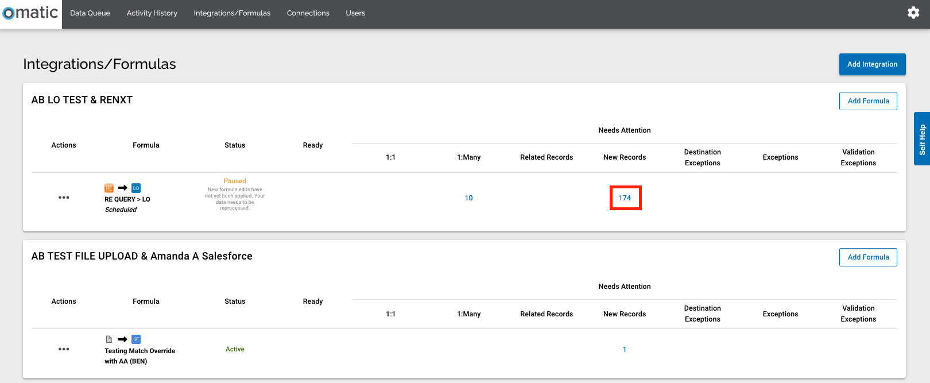Open the Users page
The width and height of the screenshot is (930, 383).
(355, 13)
